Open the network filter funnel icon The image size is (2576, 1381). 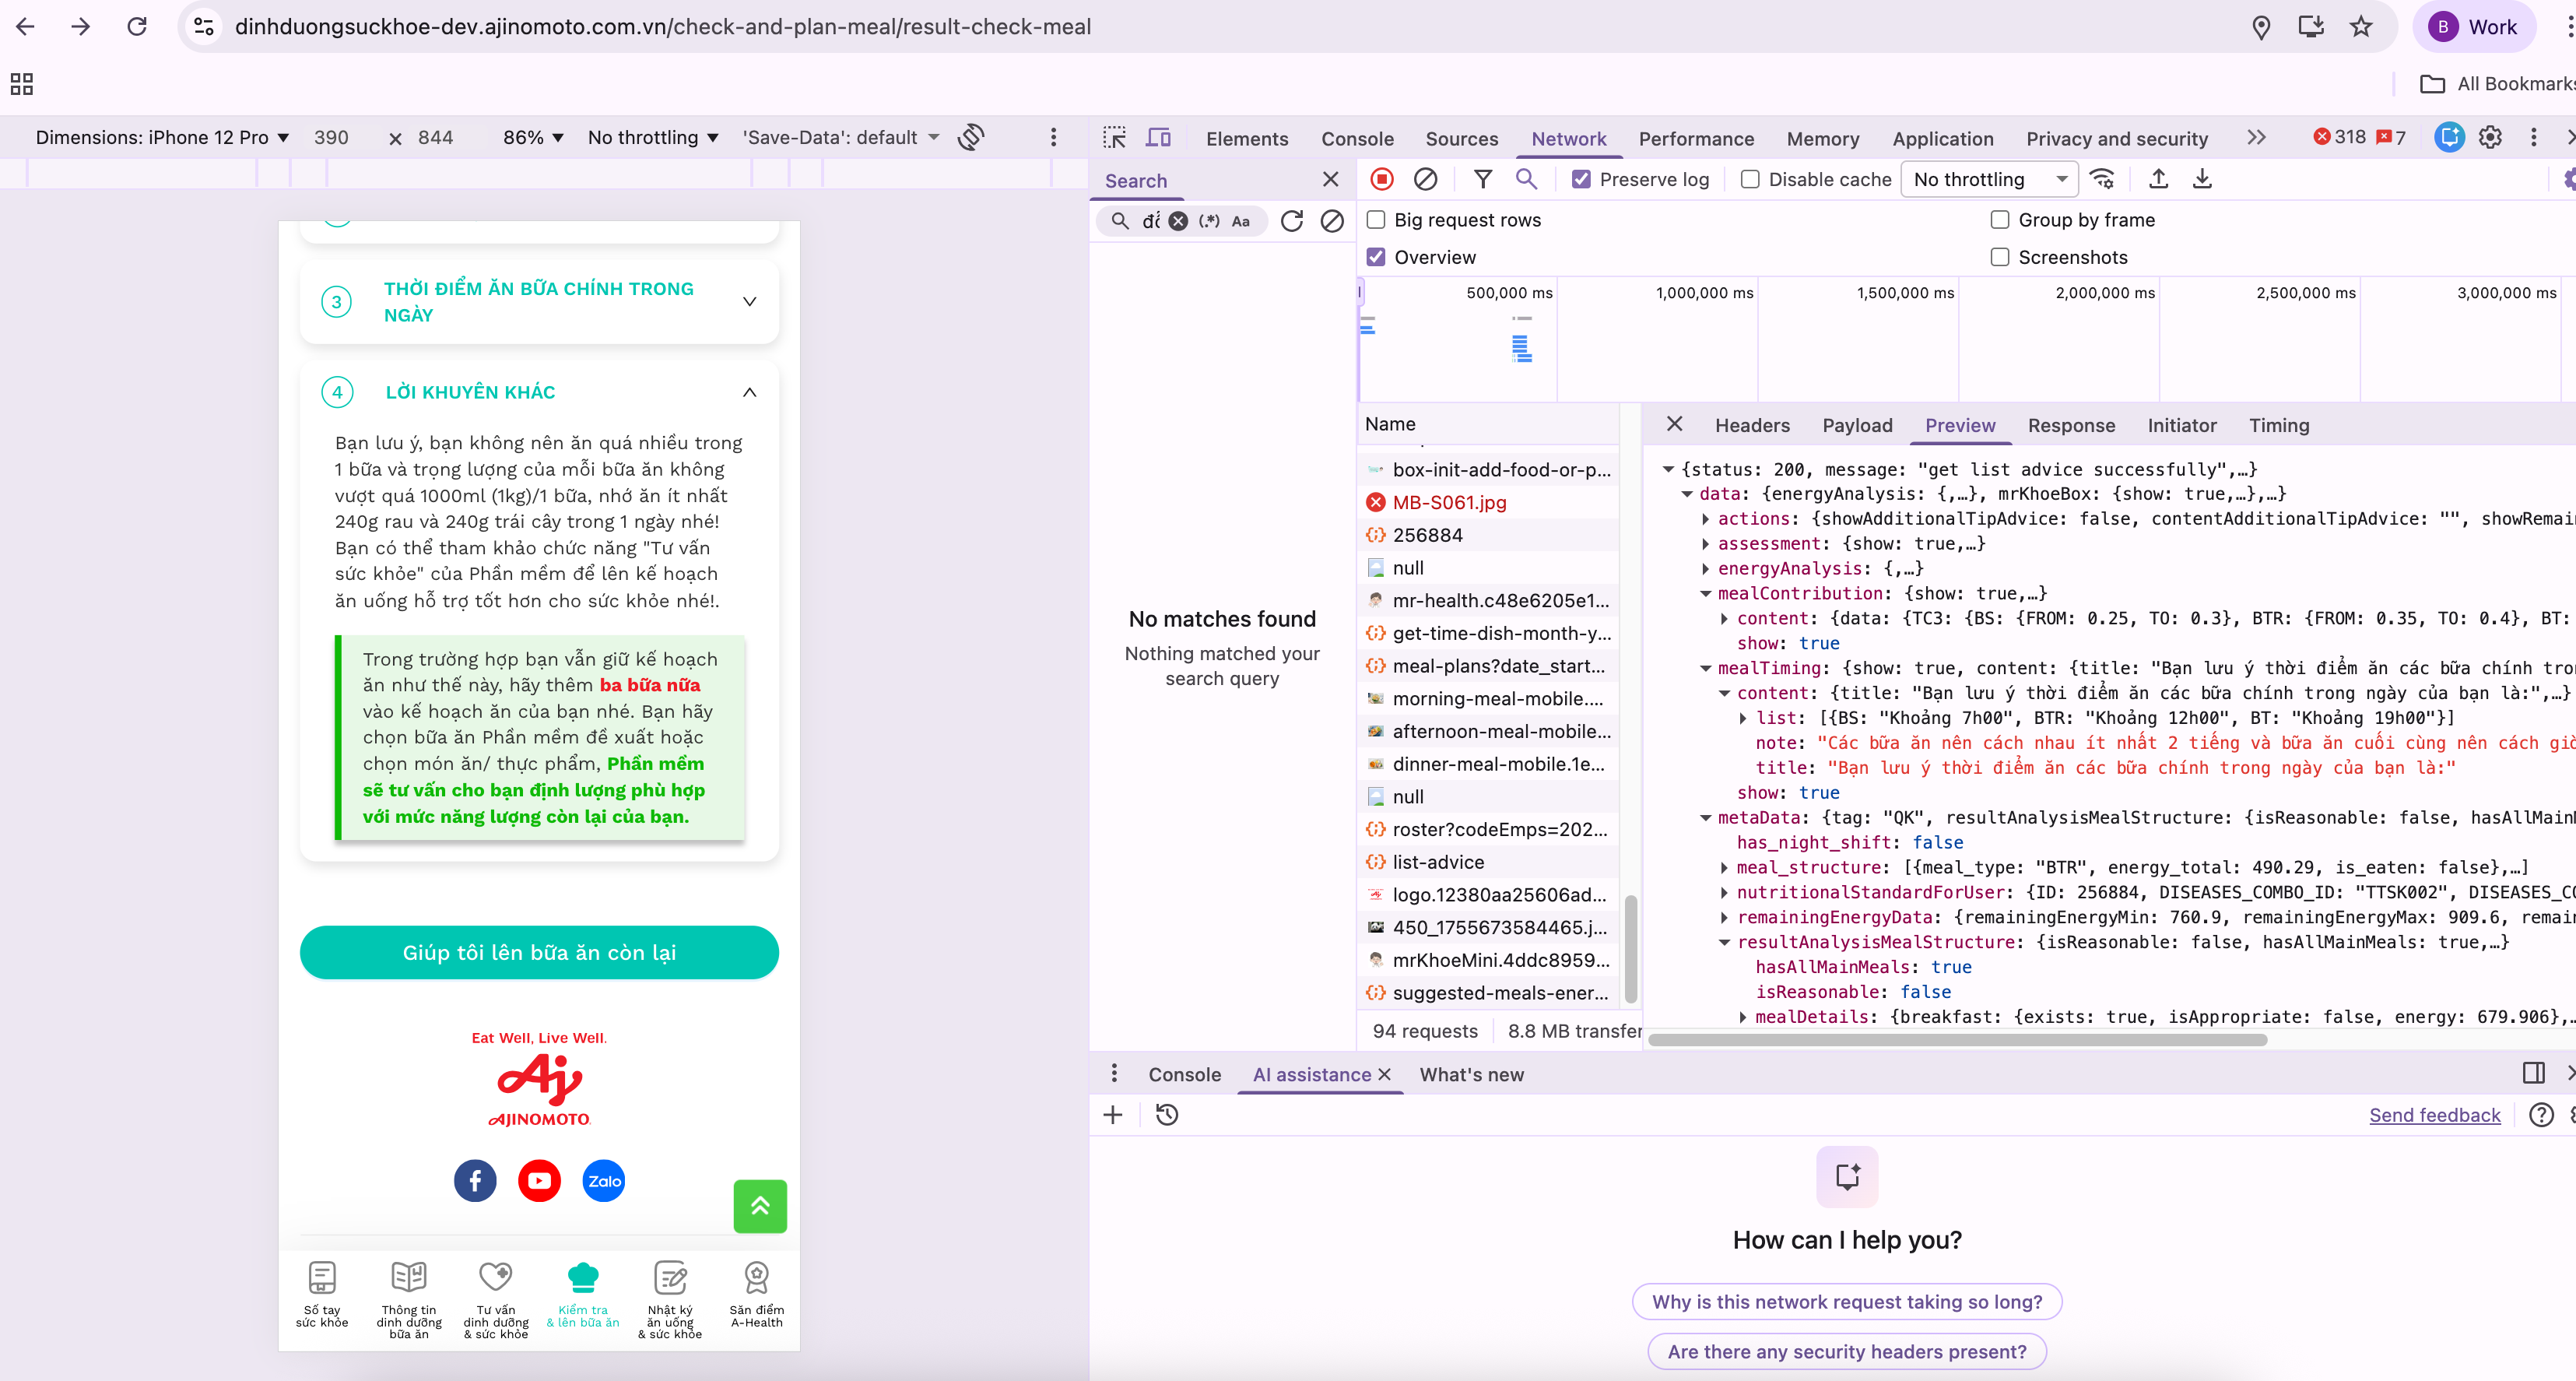point(1483,179)
